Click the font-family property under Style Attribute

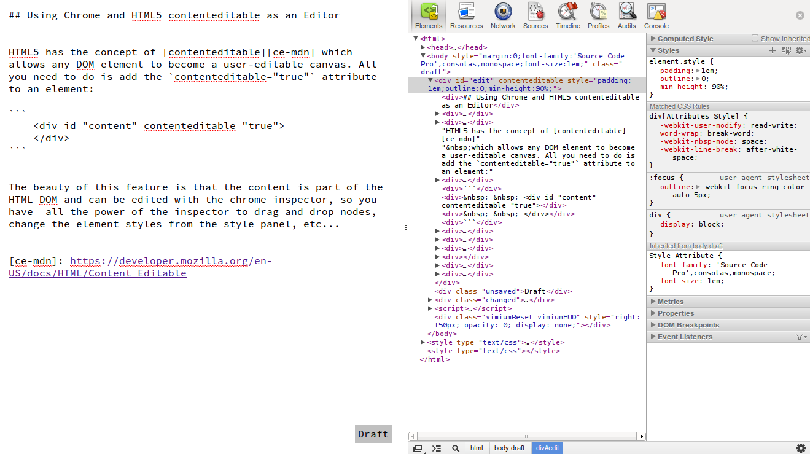pyautogui.click(x=717, y=269)
